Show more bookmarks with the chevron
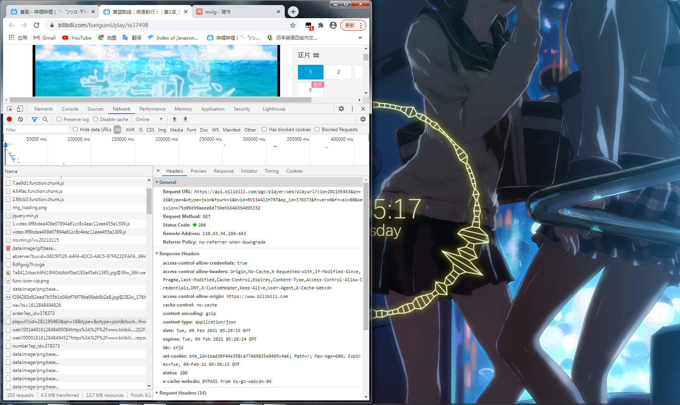Image resolution: width=680 pixels, height=405 pixels. pyautogui.click(x=360, y=38)
